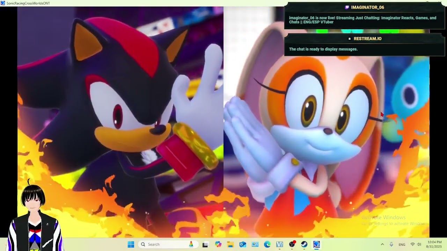Click the chat is ready to display message

(x=323, y=49)
